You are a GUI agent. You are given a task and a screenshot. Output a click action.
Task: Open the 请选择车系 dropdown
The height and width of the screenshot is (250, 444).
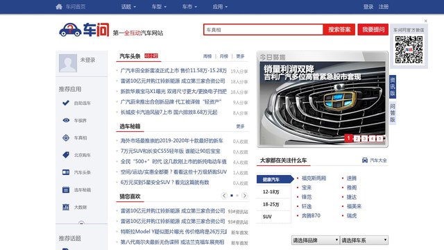coord(364,240)
